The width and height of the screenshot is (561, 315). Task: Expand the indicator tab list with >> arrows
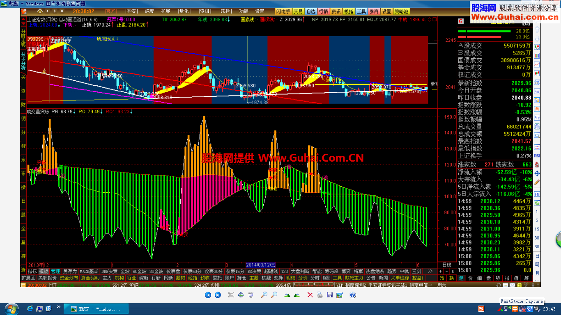(430, 271)
